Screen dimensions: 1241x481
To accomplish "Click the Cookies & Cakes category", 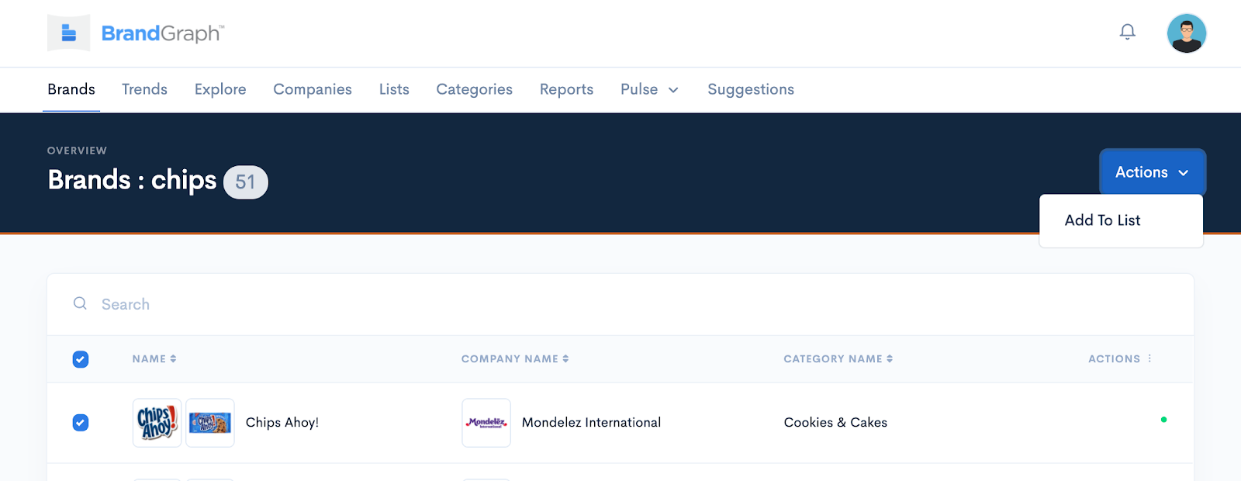I will point(835,423).
